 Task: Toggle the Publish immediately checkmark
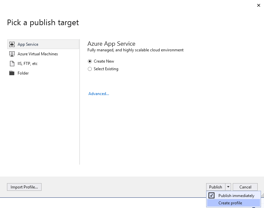pos(211,195)
